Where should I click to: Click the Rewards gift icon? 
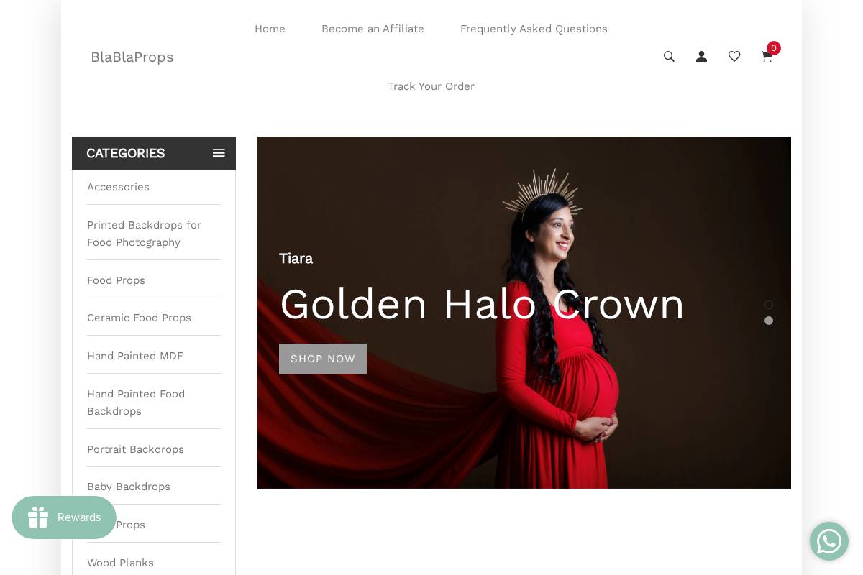[38, 517]
